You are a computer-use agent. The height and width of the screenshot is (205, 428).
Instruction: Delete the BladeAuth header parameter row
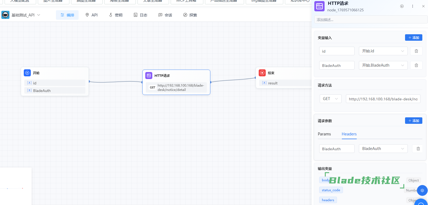coord(418,149)
